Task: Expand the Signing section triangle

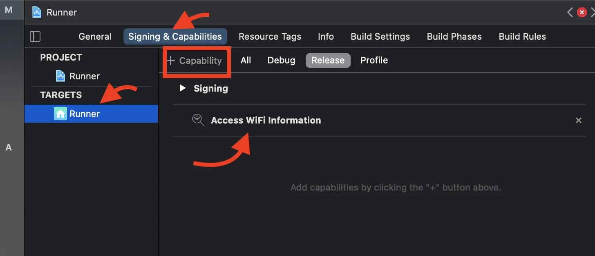Action: [183, 88]
